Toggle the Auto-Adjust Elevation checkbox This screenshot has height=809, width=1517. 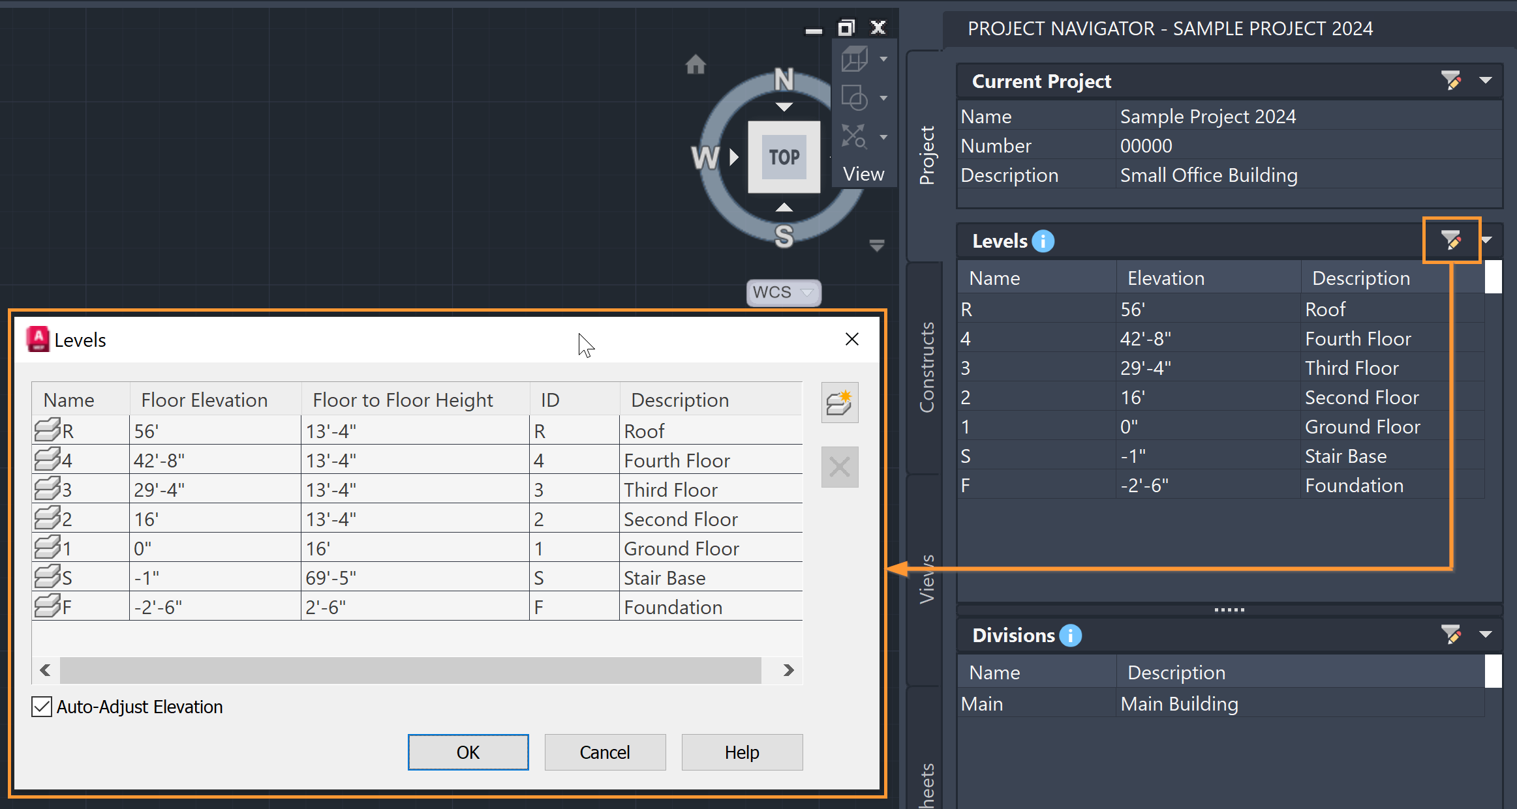click(42, 707)
